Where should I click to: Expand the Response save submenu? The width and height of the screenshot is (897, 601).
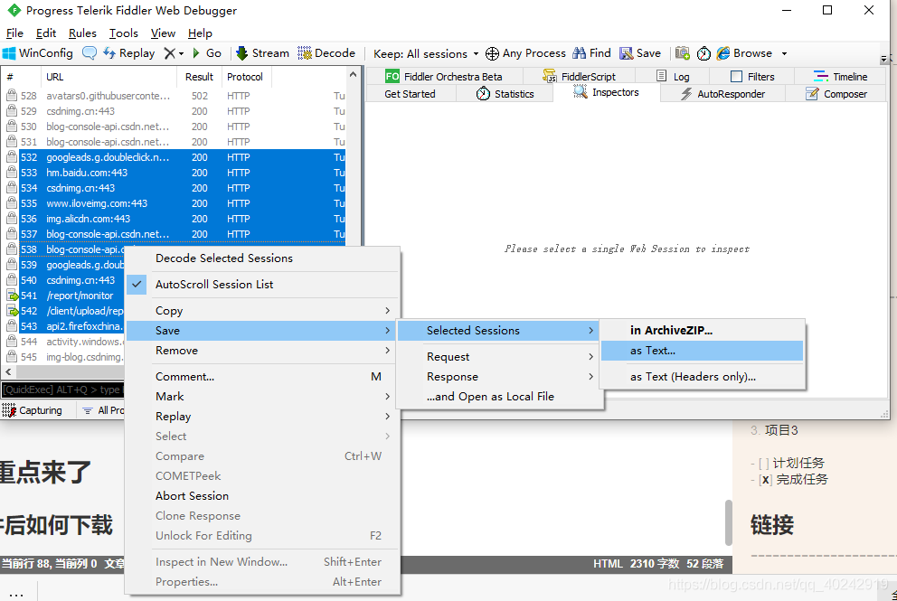pos(499,377)
